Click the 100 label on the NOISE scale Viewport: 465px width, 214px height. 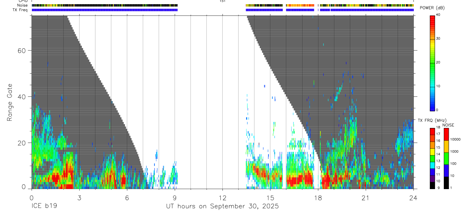pyautogui.click(x=453, y=163)
